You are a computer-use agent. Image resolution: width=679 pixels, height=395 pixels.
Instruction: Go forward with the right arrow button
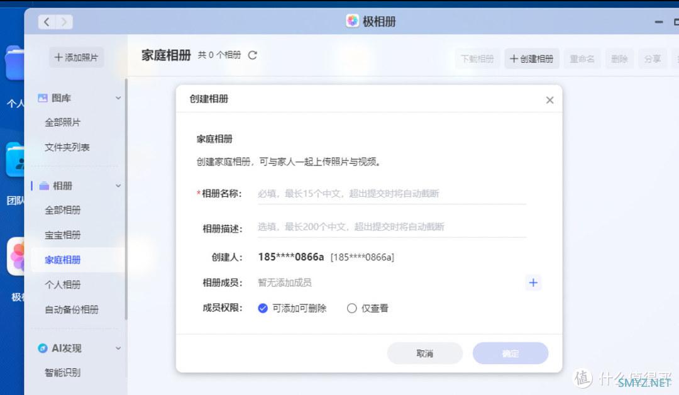pyautogui.click(x=64, y=21)
